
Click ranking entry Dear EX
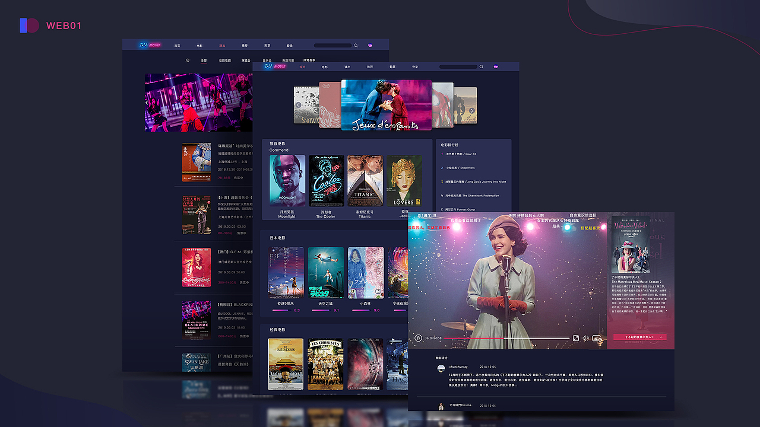[x=462, y=154]
